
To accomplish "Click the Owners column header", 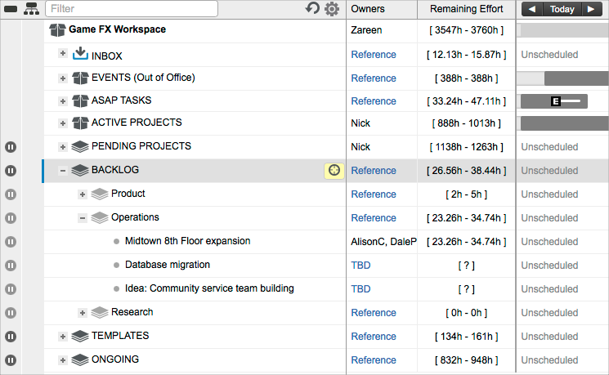I will tap(368, 9).
